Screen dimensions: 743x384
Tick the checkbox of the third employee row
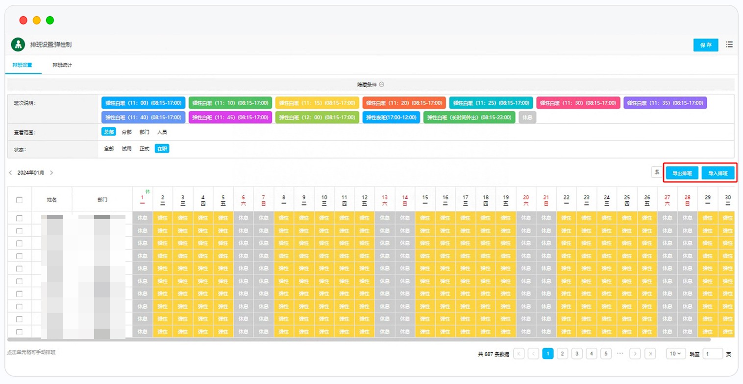20,244
